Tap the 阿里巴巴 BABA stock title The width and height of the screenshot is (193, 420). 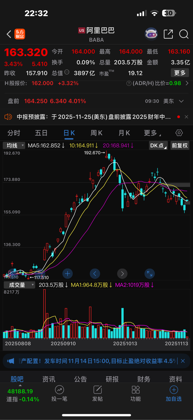[x=96, y=34]
